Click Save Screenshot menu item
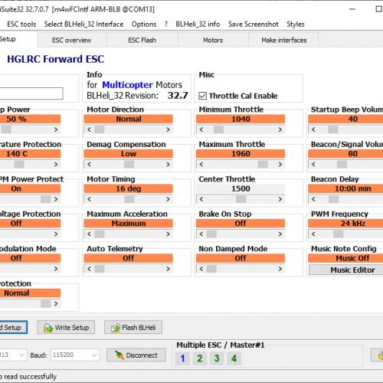 (x=254, y=25)
